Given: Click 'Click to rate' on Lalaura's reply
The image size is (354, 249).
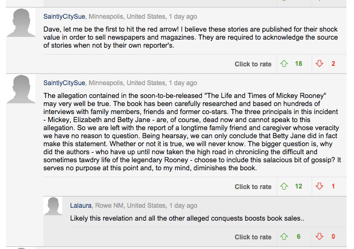Looking at the screenshot, I should tap(253, 237).
